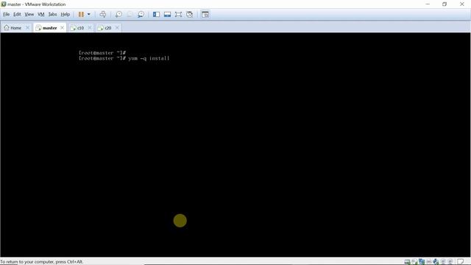Click the printer device status icon

(429, 262)
